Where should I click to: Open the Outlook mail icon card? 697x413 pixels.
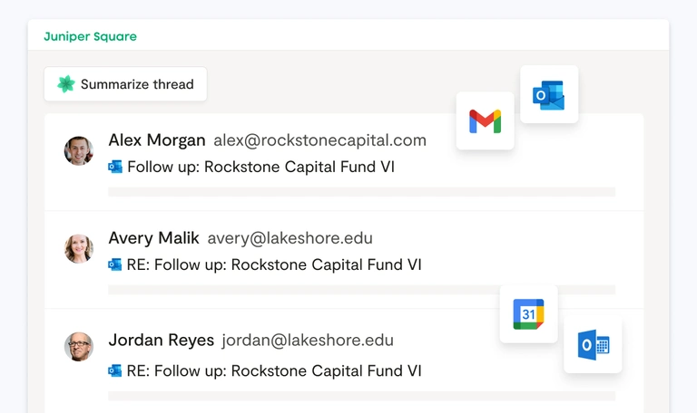[549, 94]
